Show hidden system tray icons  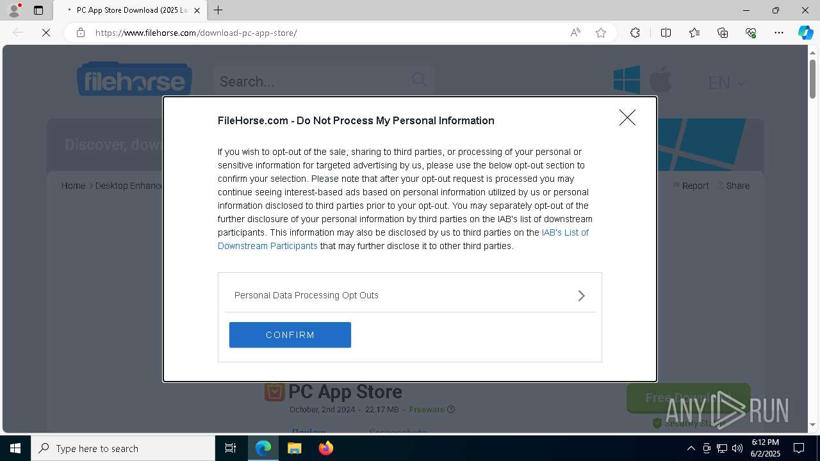(x=691, y=448)
